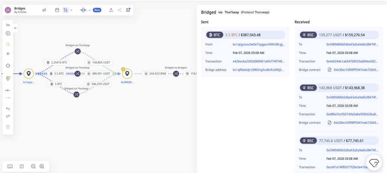Open the bridge address bc1qf66etdjrz link
Screen dimensions: 387x173
(x=259, y=70)
